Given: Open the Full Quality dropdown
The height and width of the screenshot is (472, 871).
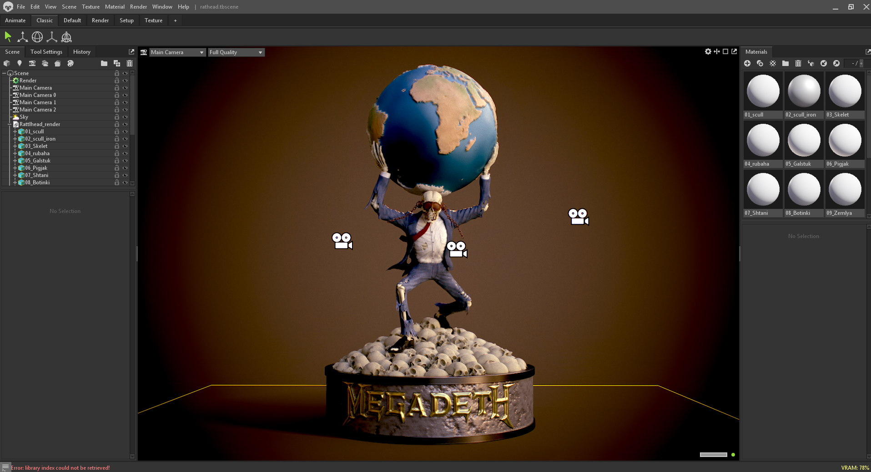Looking at the screenshot, I should click(x=236, y=52).
